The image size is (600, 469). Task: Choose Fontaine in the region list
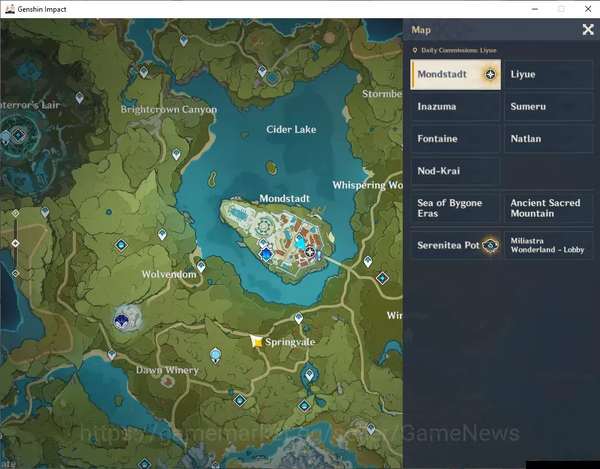456,139
